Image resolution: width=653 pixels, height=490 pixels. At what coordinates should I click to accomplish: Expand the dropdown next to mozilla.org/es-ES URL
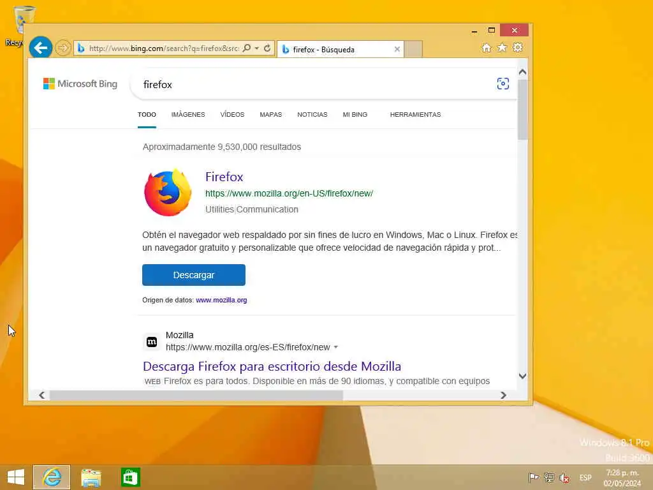[335, 347]
